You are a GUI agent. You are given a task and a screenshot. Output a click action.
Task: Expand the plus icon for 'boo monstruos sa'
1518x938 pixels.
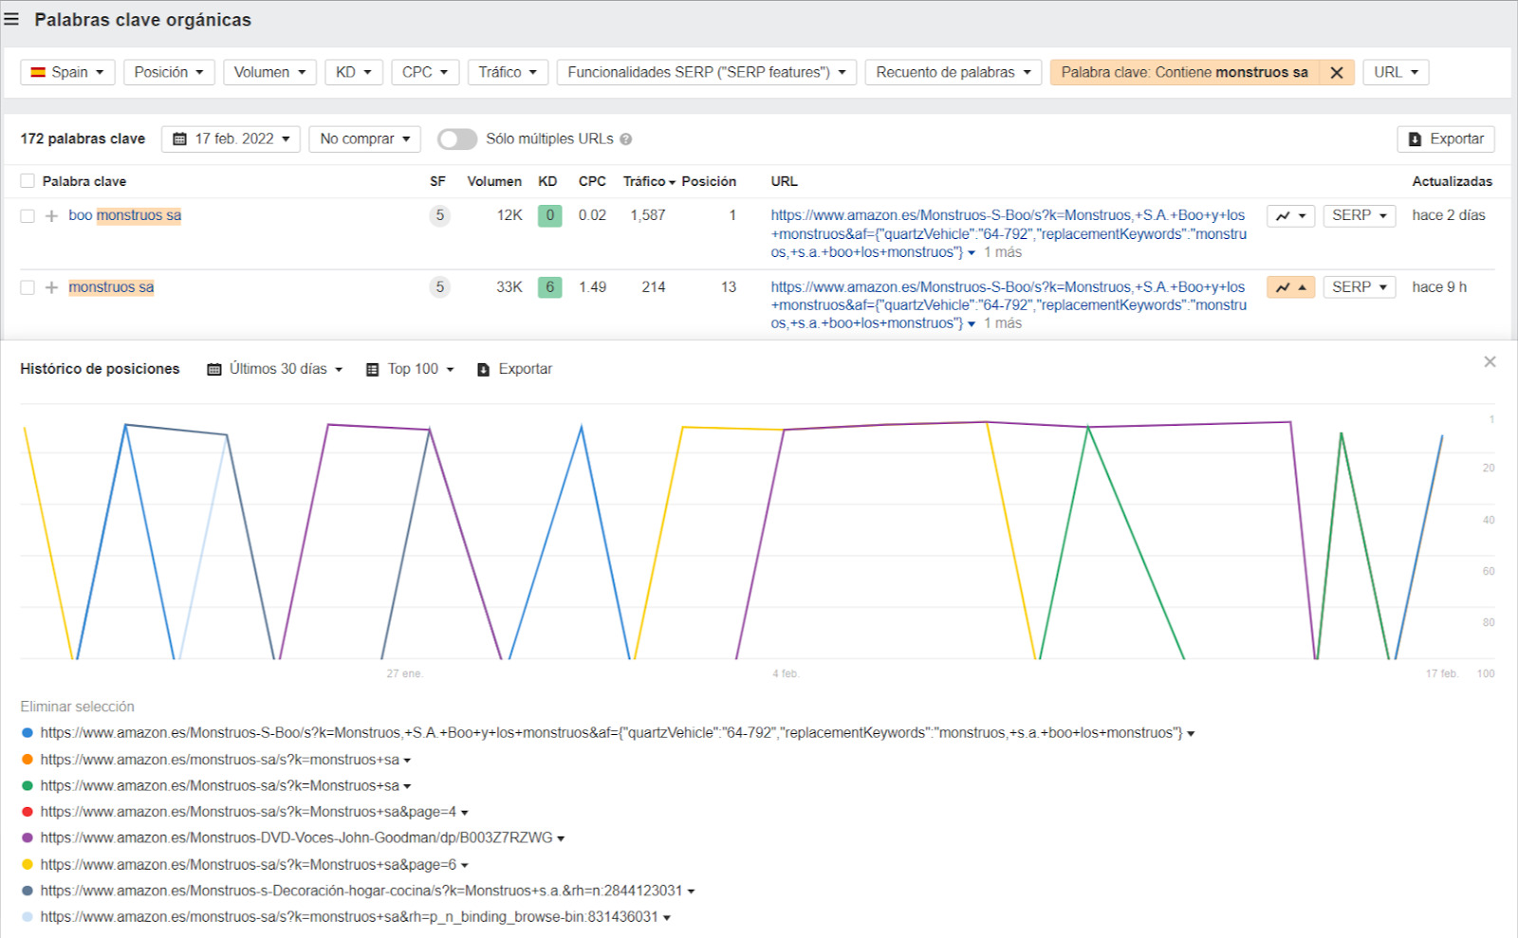click(x=51, y=216)
